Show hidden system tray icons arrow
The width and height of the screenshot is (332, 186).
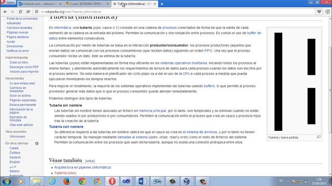[288, 181]
